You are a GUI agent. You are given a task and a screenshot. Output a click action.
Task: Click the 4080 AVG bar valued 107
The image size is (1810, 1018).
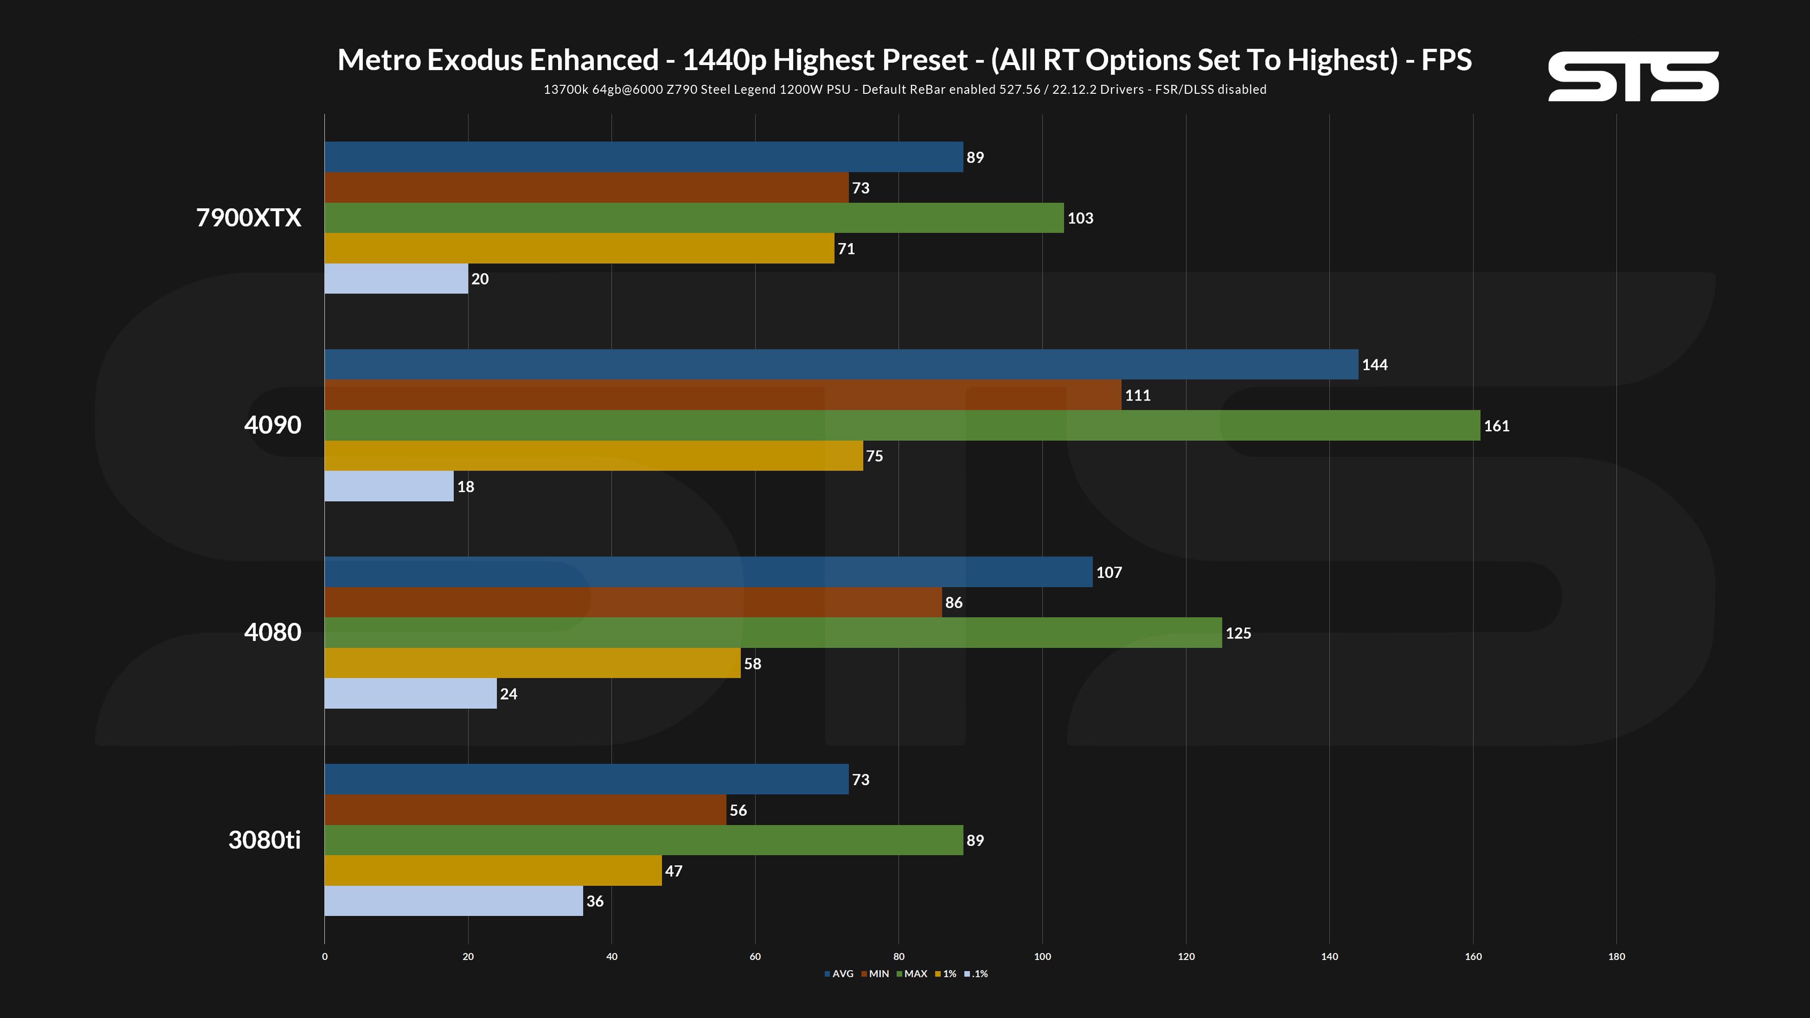tap(708, 572)
